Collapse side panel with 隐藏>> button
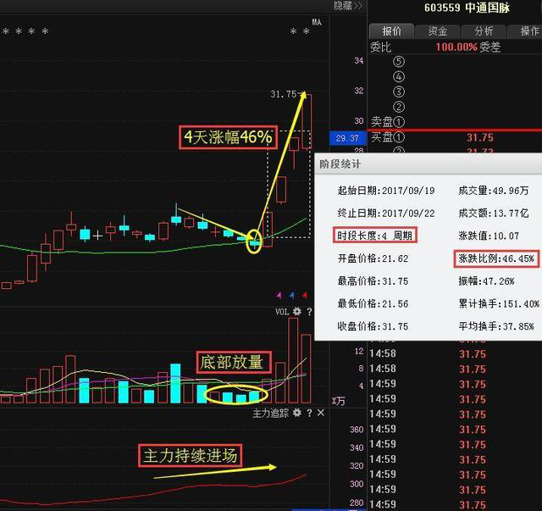 click(347, 6)
